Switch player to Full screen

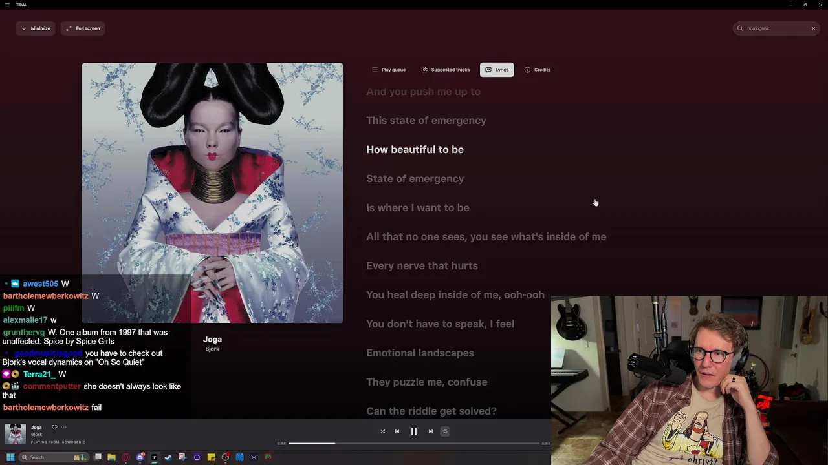(x=83, y=28)
